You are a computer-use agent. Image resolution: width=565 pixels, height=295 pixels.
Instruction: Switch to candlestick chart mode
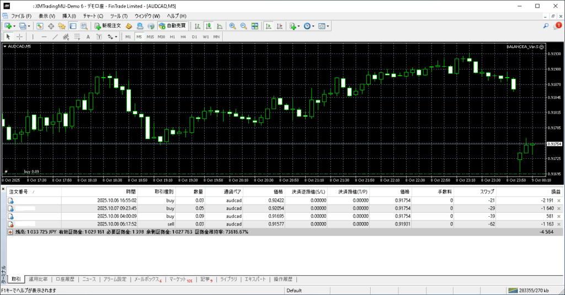coord(209,26)
